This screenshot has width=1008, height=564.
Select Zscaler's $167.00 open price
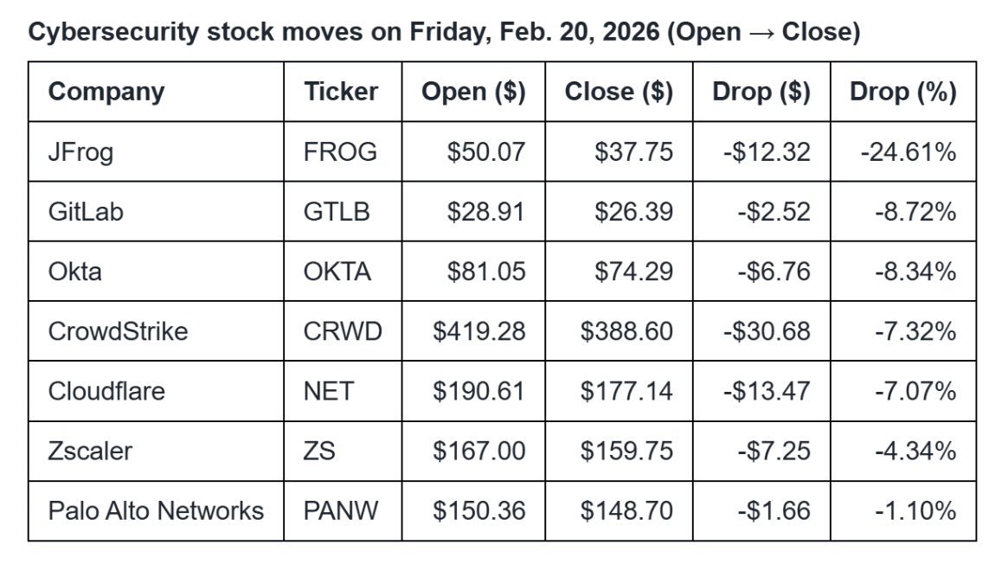[478, 451]
